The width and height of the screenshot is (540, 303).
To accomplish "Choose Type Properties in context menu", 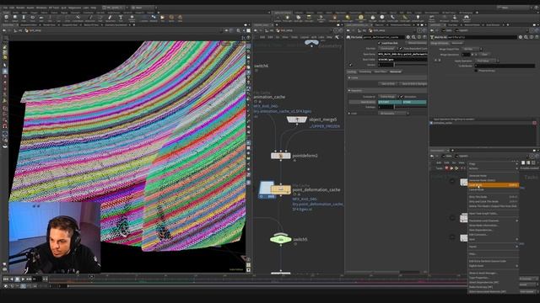I will 493,278.
